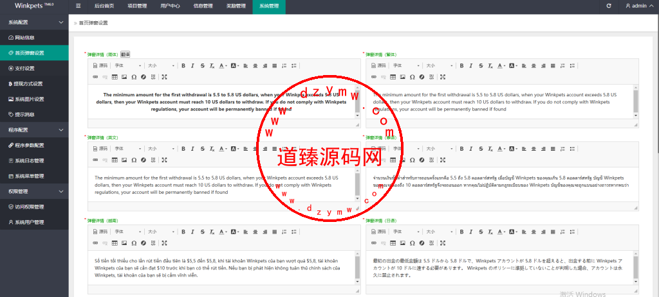Align text left in the 简体 editor
The height and width of the screenshot is (297, 659).
245,66
